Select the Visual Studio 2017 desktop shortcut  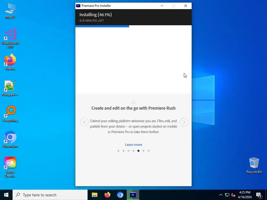tap(10, 38)
